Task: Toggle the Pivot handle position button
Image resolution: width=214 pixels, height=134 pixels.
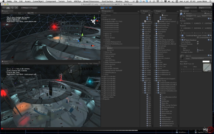Action: pos(25,8)
